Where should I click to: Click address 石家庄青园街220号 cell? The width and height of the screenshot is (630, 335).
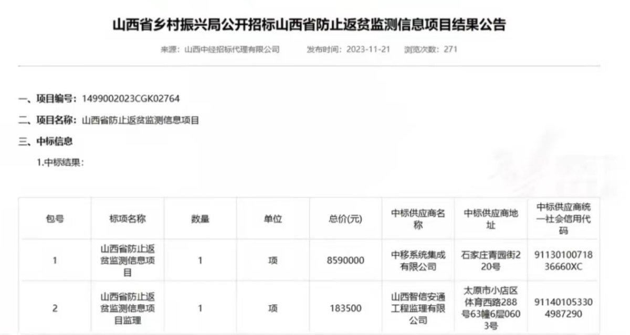click(x=491, y=260)
